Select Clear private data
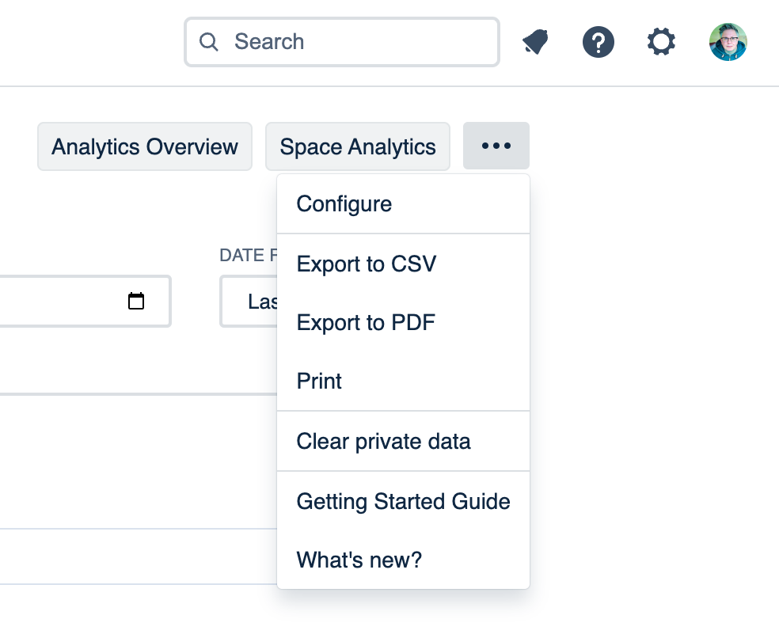The height and width of the screenshot is (638, 779). [x=383, y=442]
